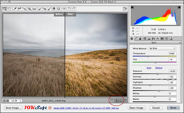
Task: Select the Adjustment Brush tool
Action: pos(49,9)
